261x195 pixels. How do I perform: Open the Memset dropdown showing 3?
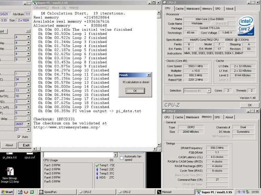coord(28,102)
